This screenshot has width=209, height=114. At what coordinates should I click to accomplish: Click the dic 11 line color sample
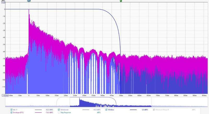point(38,110)
